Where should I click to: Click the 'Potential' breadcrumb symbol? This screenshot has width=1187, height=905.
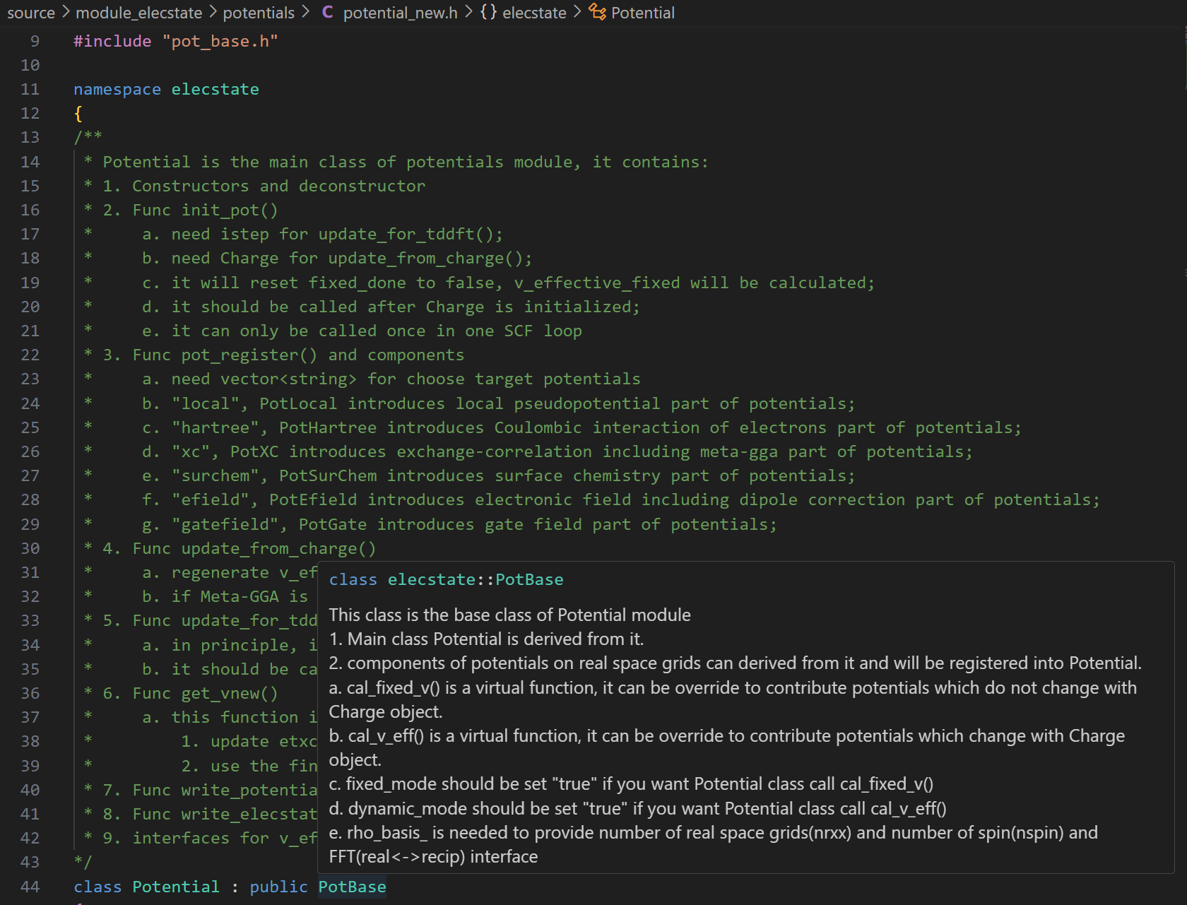pyautogui.click(x=642, y=13)
